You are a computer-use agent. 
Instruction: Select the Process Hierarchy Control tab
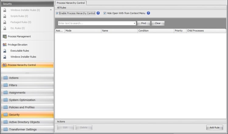[x=71, y=3]
